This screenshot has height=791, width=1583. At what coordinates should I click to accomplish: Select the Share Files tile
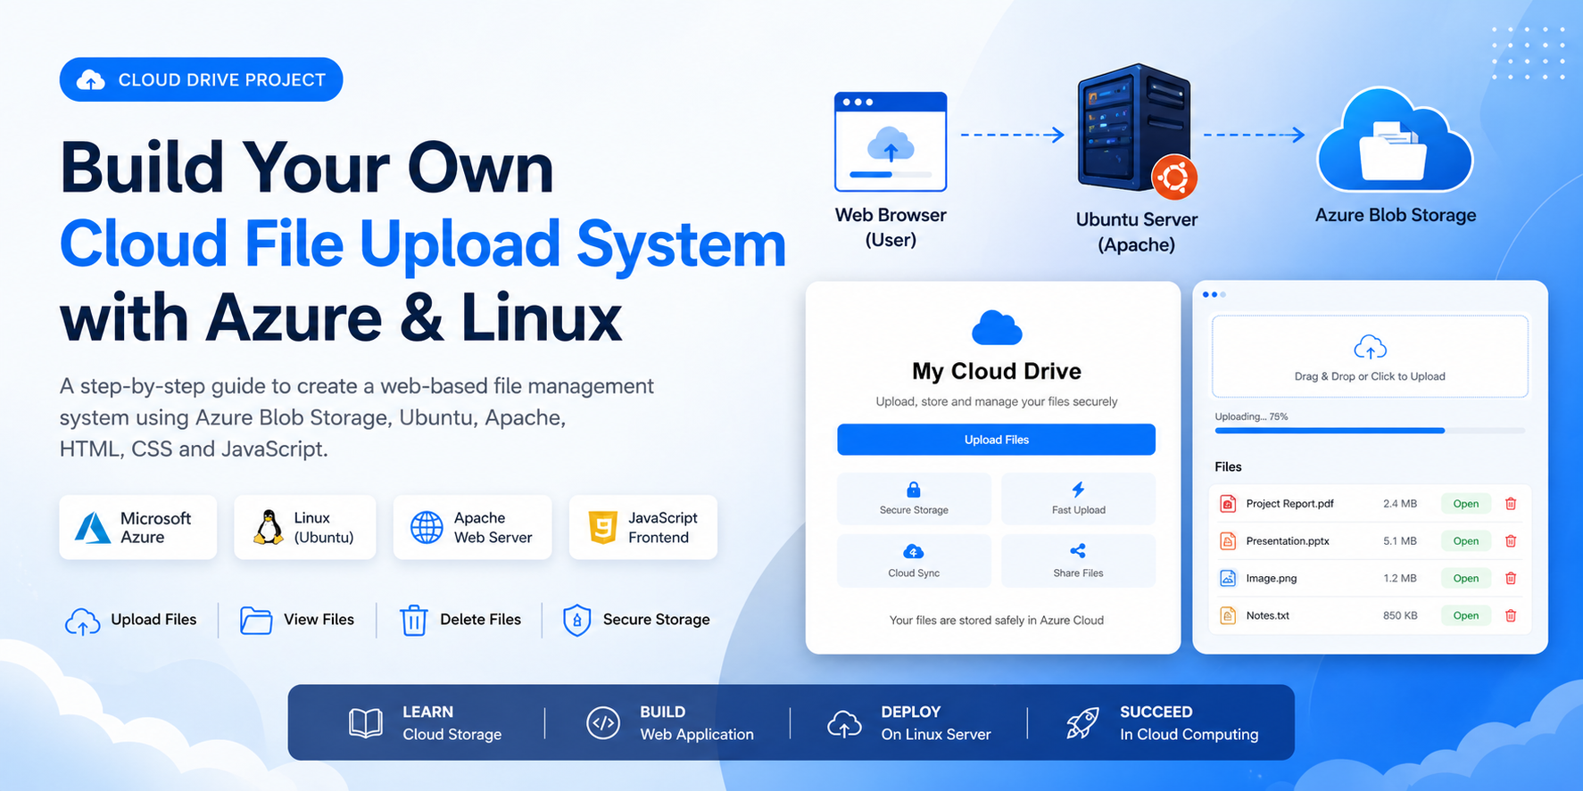(1078, 561)
